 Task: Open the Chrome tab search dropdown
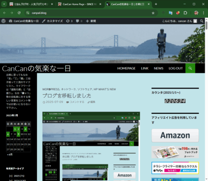pos(4,4)
